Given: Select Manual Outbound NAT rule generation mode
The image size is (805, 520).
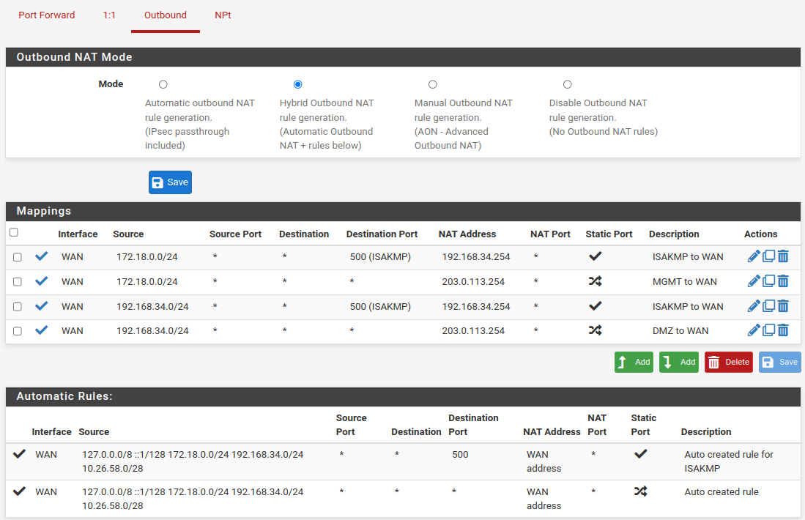Looking at the screenshot, I should coord(433,84).
